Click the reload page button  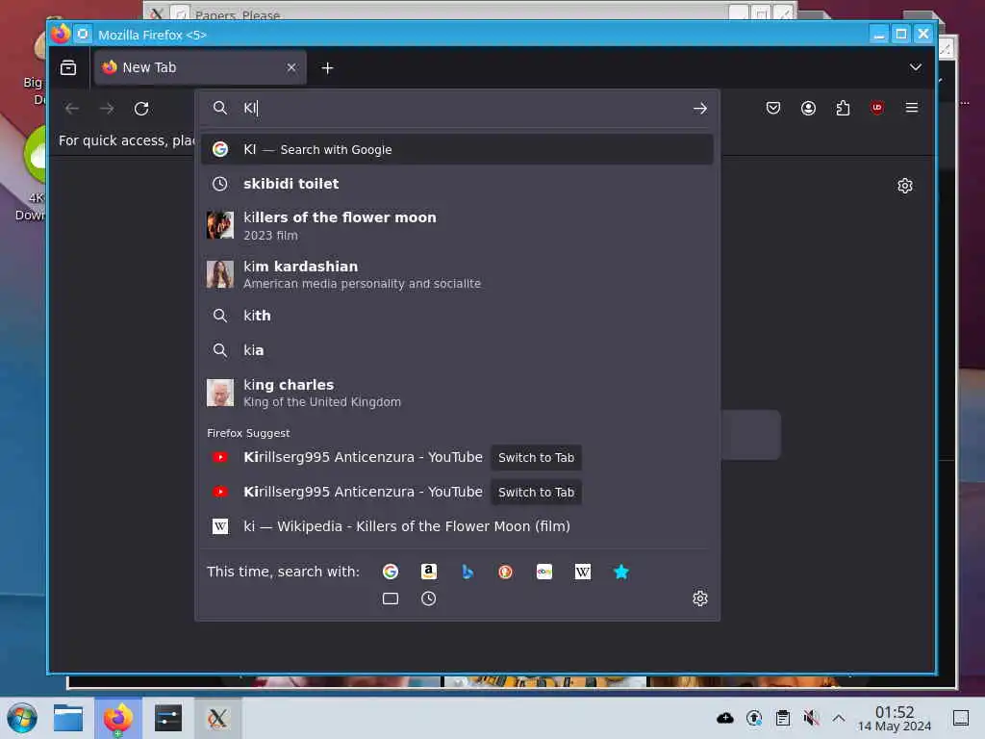tap(141, 108)
